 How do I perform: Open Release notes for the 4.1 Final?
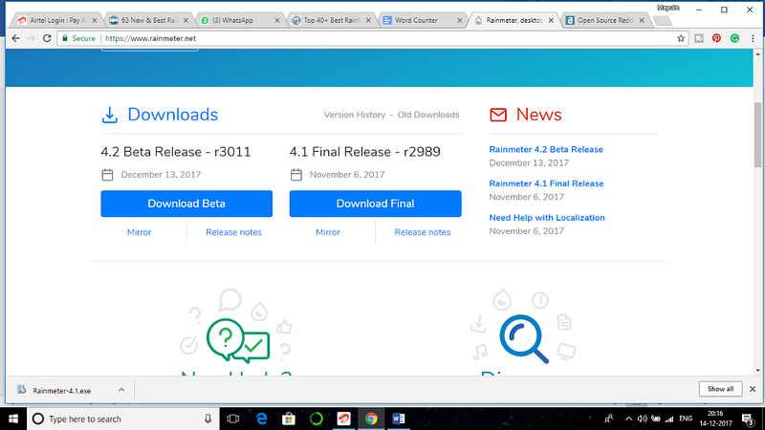(x=423, y=232)
